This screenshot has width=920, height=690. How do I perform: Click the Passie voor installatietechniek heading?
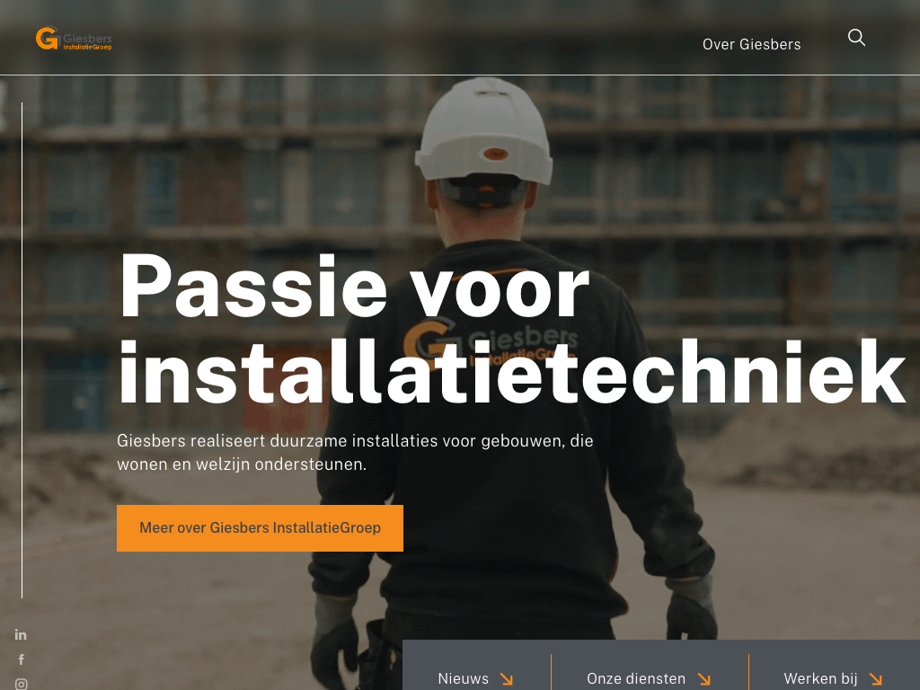[x=511, y=329]
